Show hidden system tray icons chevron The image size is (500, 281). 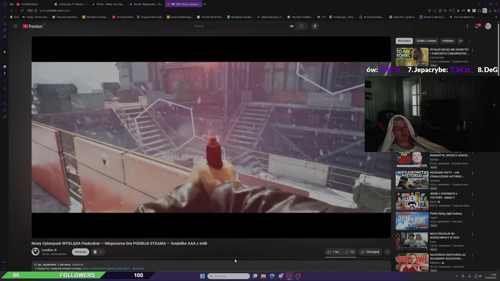457,276
